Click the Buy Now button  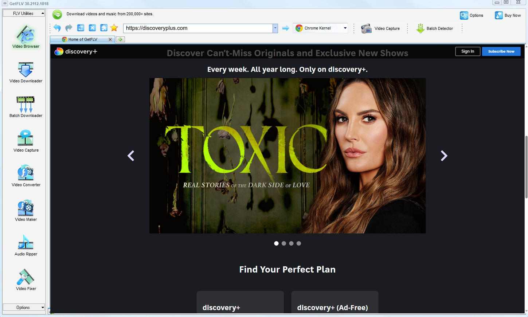coord(508,15)
